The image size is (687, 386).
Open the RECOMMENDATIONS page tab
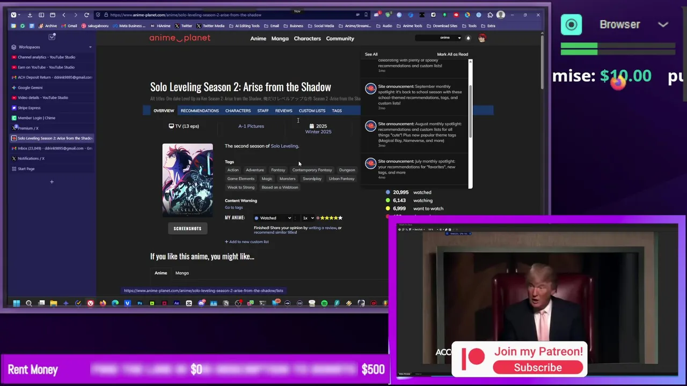click(200, 111)
